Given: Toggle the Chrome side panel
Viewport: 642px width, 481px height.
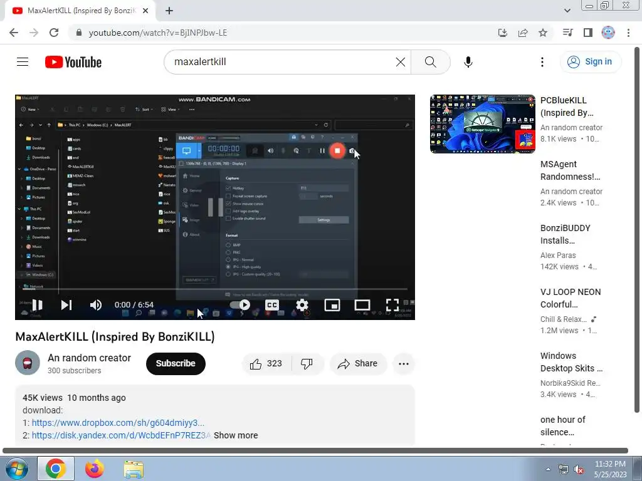Looking at the screenshot, I should tap(588, 33).
